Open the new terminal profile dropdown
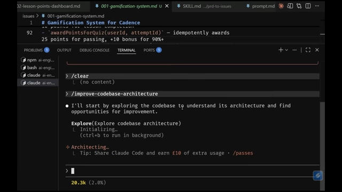 (286, 50)
